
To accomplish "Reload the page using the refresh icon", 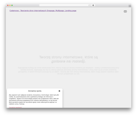I will pyautogui.click(x=89, y=5).
